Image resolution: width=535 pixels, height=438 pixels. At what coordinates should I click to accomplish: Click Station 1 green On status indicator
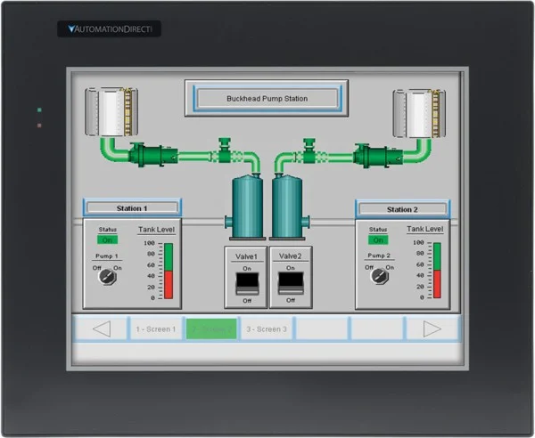pyautogui.click(x=108, y=239)
